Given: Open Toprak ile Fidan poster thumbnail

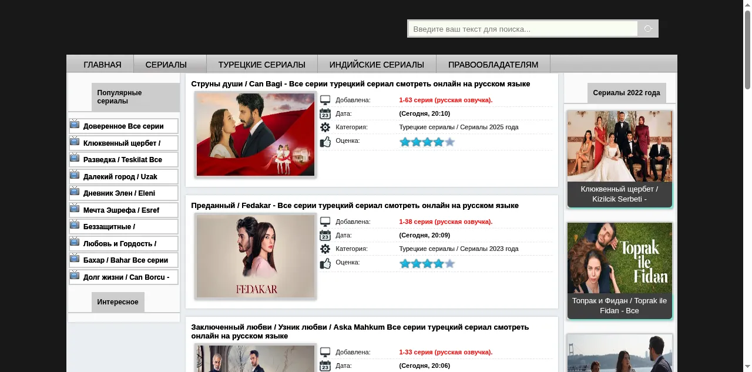Looking at the screenshot, I should point(620,258).
